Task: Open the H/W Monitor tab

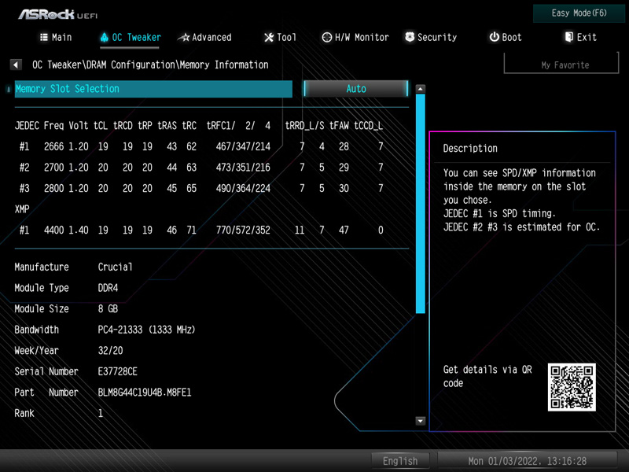Action: [355, 37]
